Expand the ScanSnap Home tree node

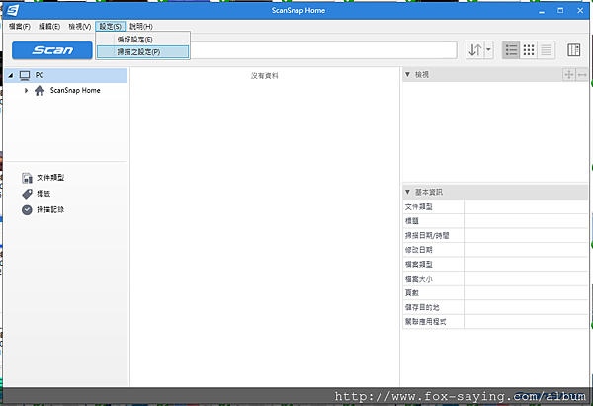pyautogui.click(x=26, y=90)
